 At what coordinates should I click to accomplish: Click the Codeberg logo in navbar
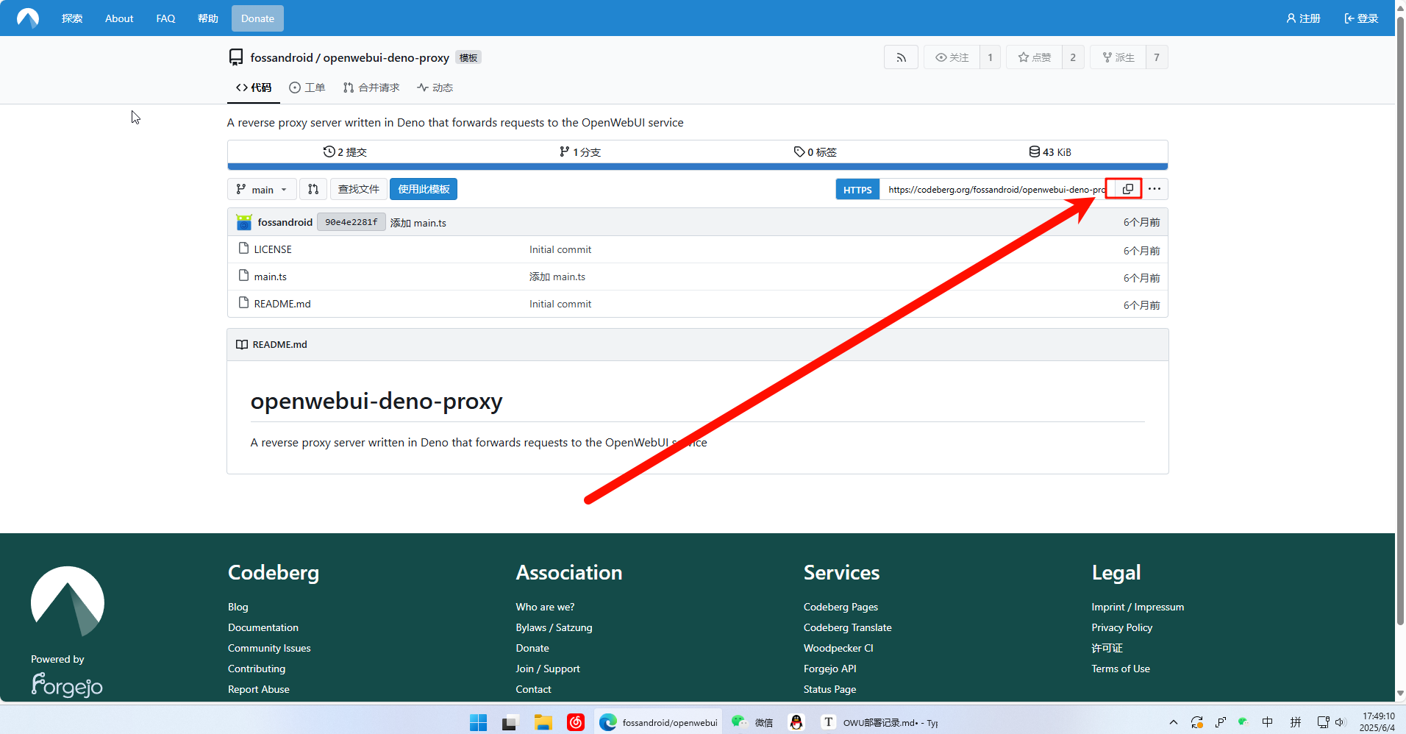(x=28, y=18)
